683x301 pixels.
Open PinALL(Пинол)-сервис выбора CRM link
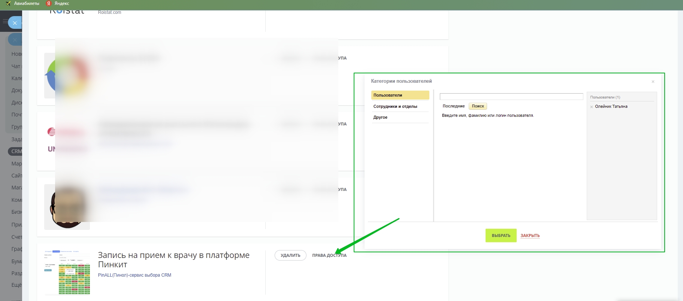click(135, 275)
